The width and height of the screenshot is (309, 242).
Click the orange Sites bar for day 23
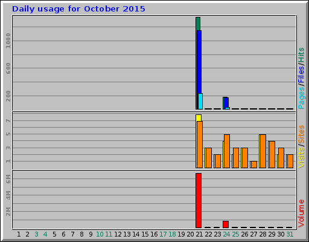pyautogui.click(x=218, y=161)
